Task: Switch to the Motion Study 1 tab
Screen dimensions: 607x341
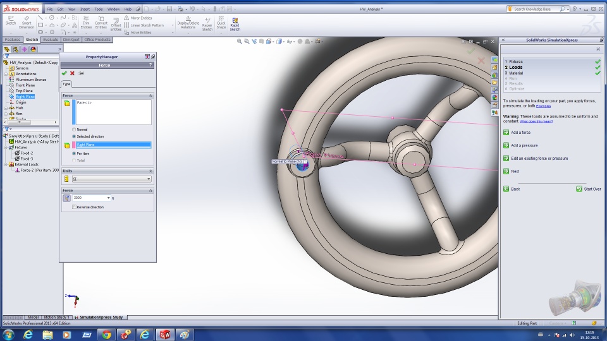Action: point(56,317)
